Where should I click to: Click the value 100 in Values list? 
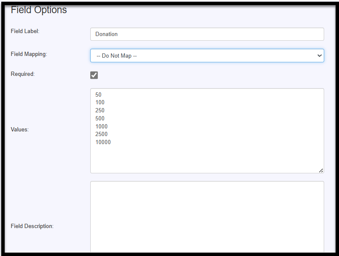[100, 102]
